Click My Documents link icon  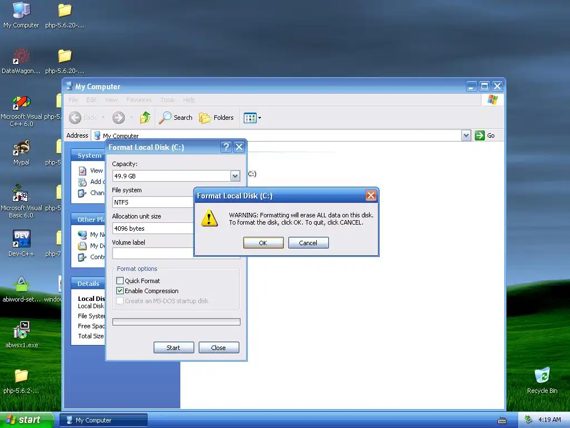(x=82, y=246)
